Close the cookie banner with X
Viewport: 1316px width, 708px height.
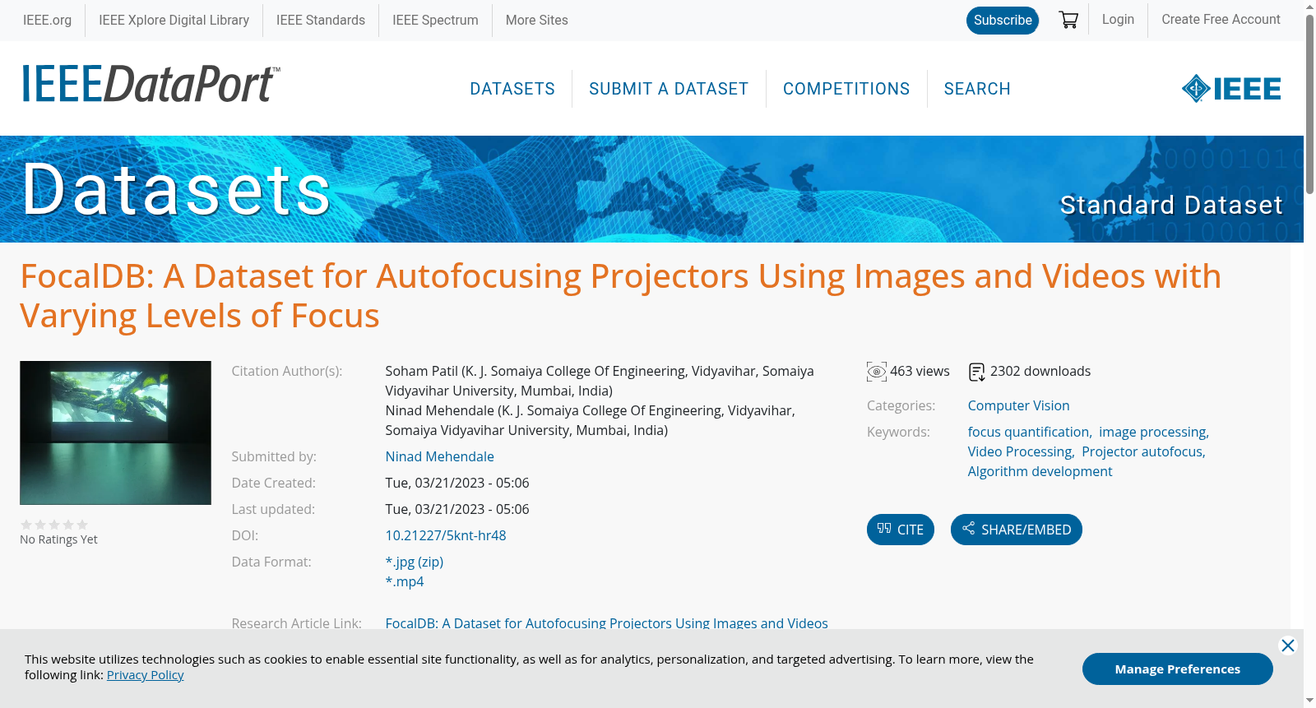click(1288, 646)
